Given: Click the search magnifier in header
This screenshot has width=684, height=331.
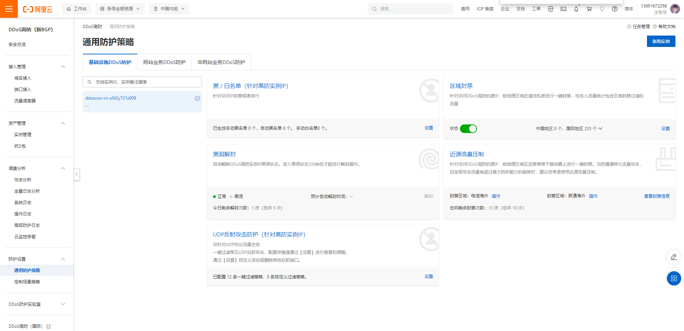Looking at the screenshot, I should point(374,9).
